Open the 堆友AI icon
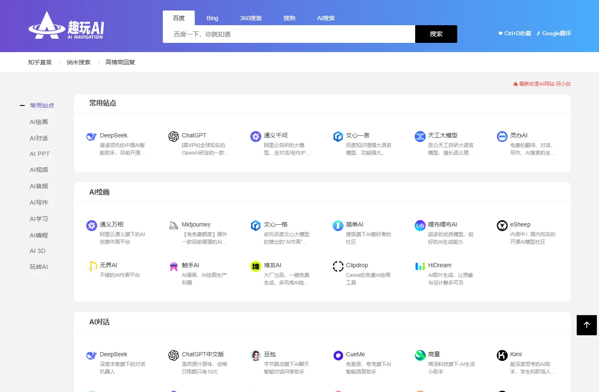599x392 pixels. (256, 266)
